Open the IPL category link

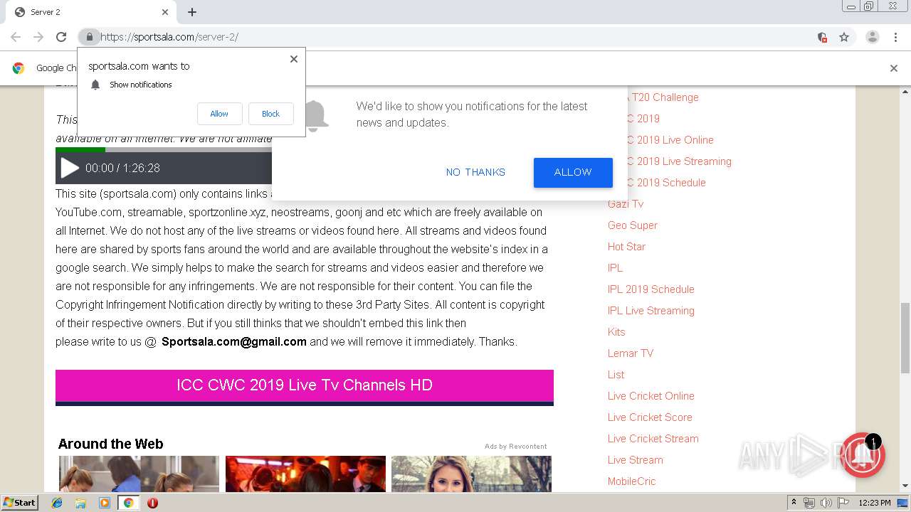pyautogui.click(x=615, y=268)
